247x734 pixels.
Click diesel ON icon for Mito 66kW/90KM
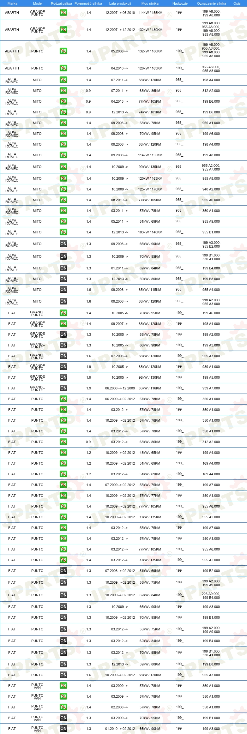tap(63, 244)
